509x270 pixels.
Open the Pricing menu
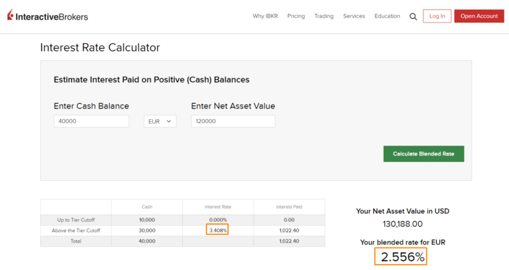296,16
